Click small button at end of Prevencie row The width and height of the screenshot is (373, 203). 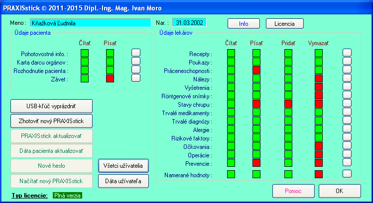pyautogui.click(x=347, y=162)
